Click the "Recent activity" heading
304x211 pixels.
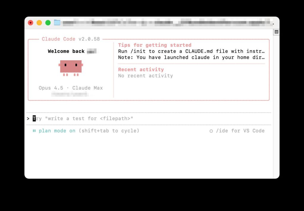coord(141,70)
